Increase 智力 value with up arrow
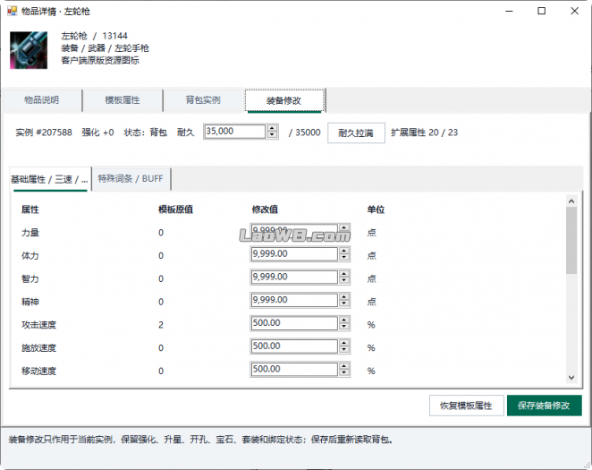Viewport: 592px width, 470px height. (x=344, y=274)
